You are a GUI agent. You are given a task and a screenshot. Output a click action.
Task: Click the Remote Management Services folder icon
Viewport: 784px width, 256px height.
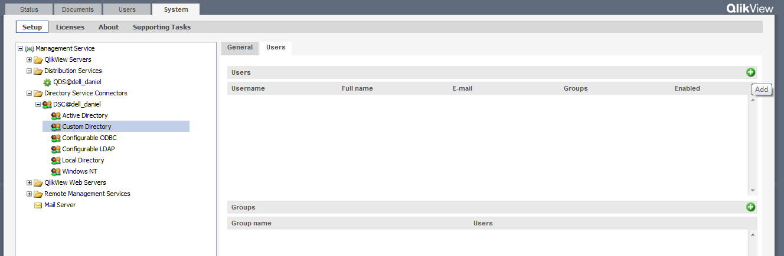point(38,194)
